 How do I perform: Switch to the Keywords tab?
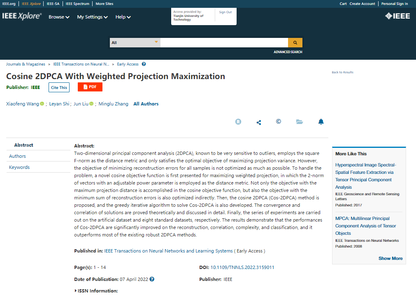[x=19, y=167]
